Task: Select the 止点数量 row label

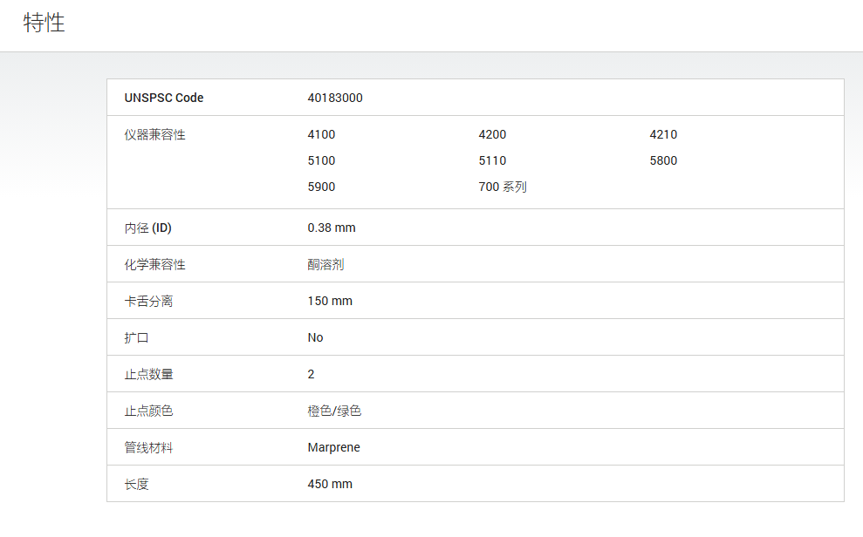Action: [x=148, y=374]
